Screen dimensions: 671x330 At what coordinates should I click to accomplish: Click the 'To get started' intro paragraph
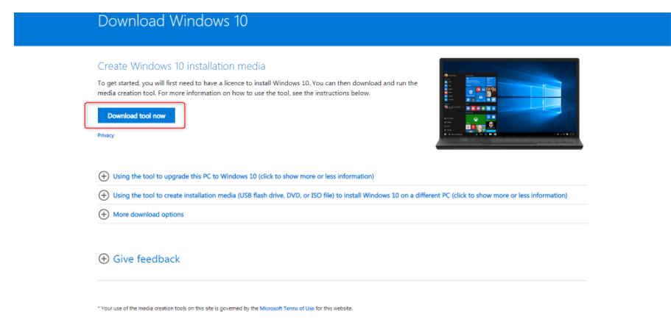257,88
